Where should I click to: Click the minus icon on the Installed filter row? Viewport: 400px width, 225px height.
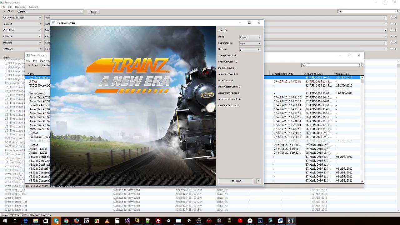(391, 24)
